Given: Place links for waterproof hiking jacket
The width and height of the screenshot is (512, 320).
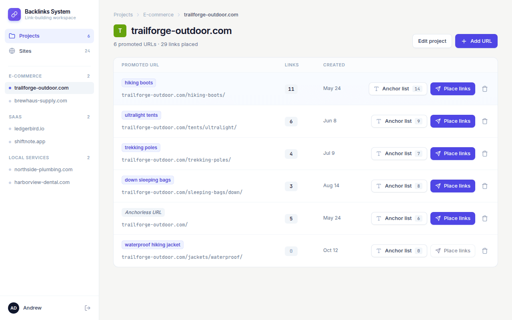Looking at the screenshot, I should tap(453, 251).
